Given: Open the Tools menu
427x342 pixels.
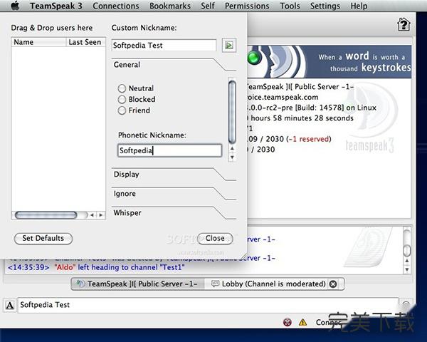Looking at the screenshot, I should 290,6.
